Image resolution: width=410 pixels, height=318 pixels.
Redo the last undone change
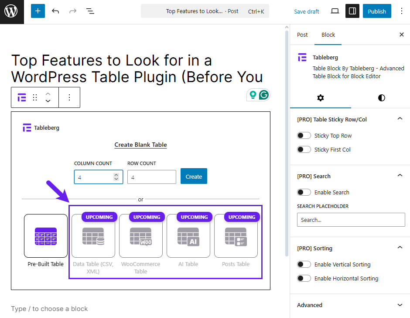pos(73,11)
